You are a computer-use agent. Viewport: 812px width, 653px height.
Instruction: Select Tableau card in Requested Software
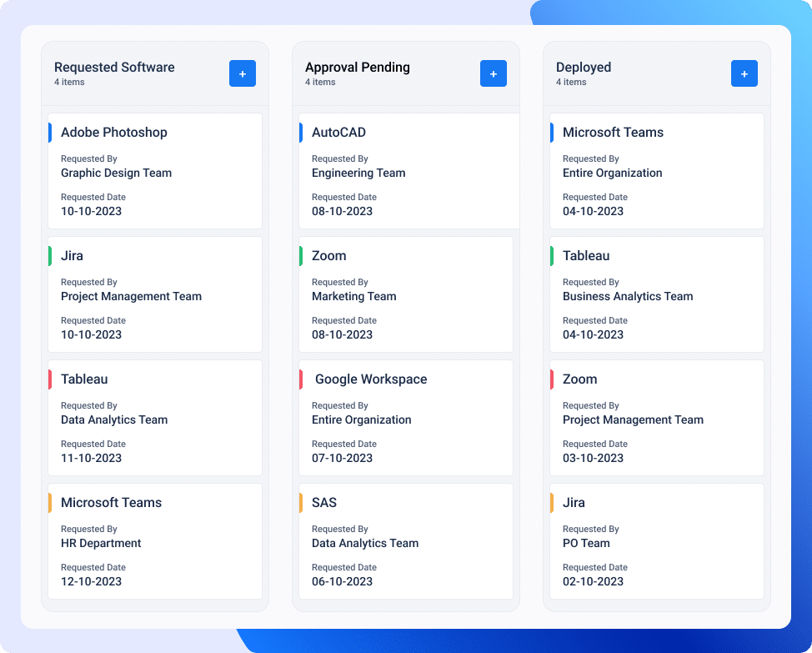[x=155, y=418]
